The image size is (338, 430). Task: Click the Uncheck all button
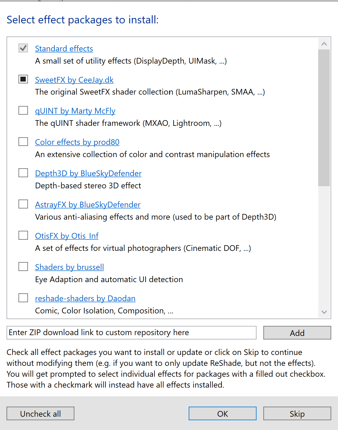40,413
